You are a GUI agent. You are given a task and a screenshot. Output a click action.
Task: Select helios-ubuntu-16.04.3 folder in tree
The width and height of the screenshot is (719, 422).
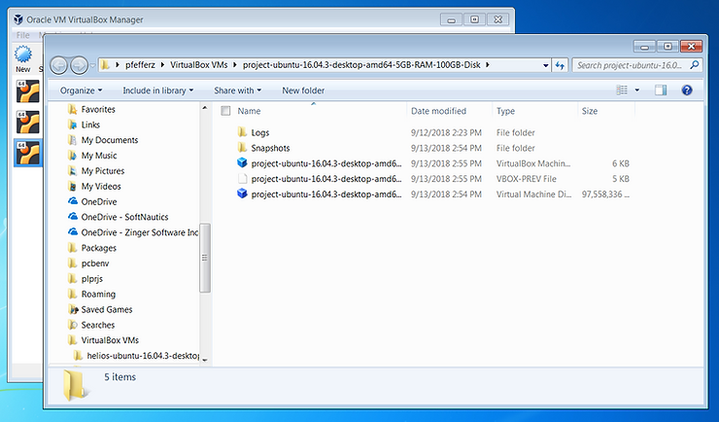143,356
